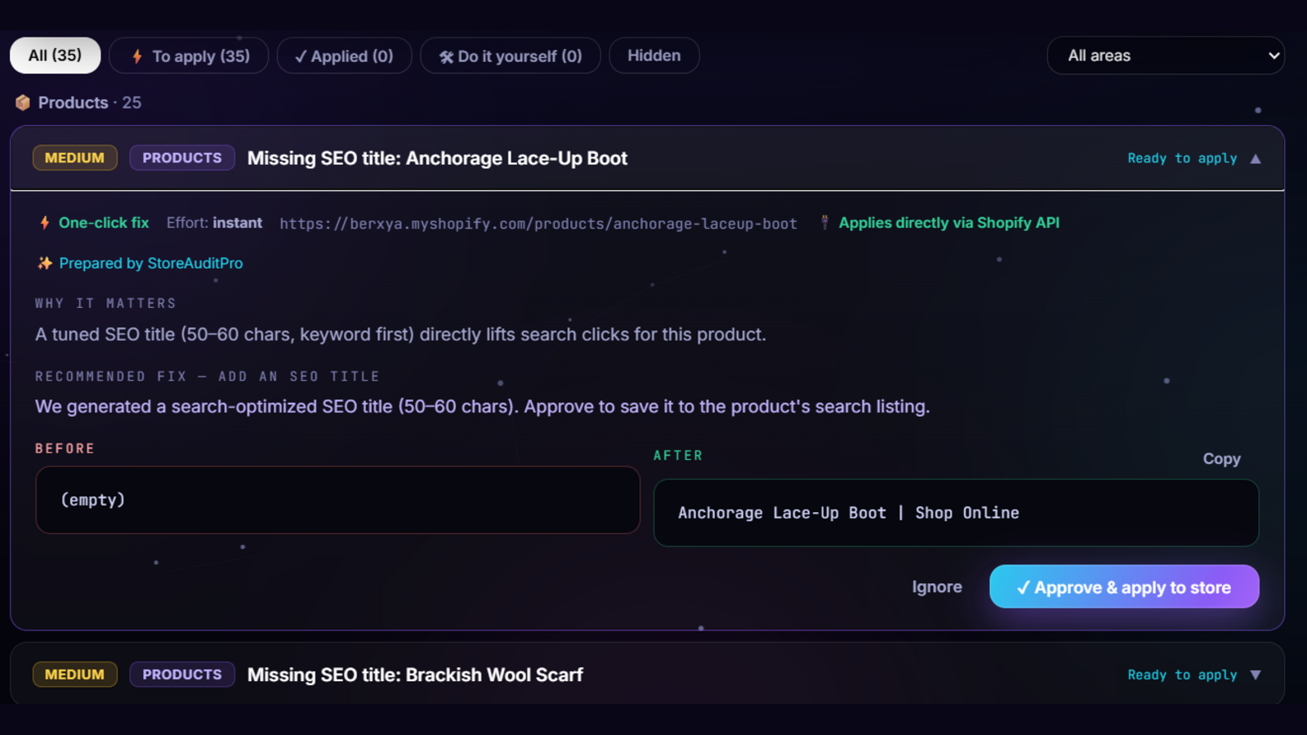The image size is (1307, 735).
Task: Copy the generated SEO title
Action: [1221, 459]
